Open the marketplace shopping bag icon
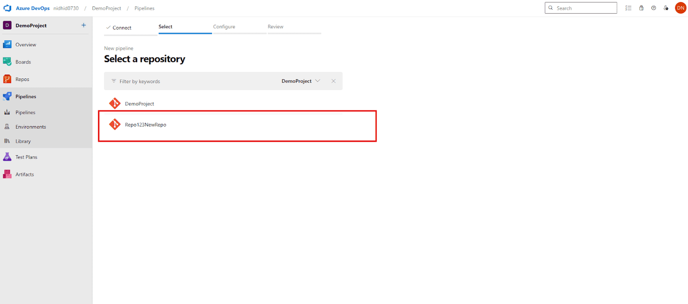688x304 pixels. [641, 8]
